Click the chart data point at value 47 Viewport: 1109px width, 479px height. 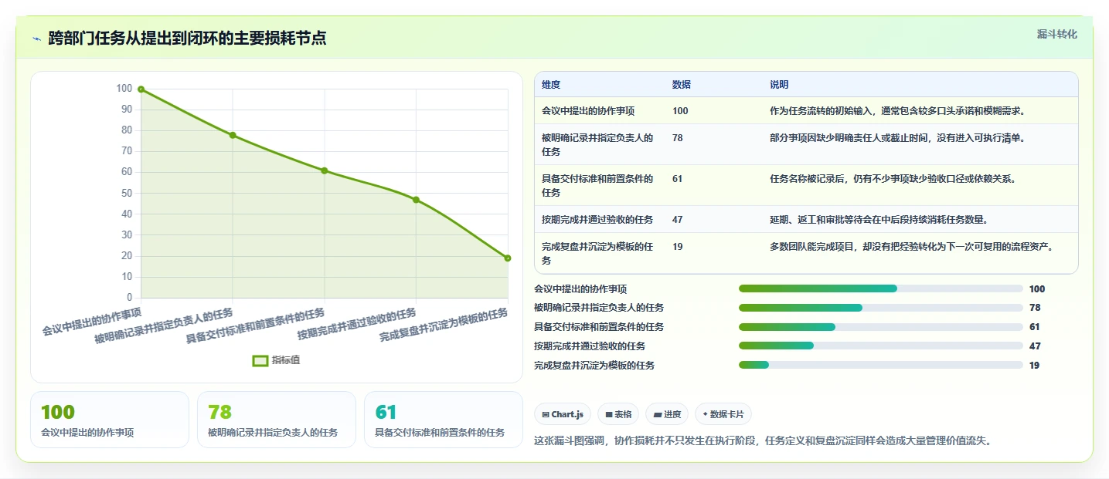pos(416,200)
